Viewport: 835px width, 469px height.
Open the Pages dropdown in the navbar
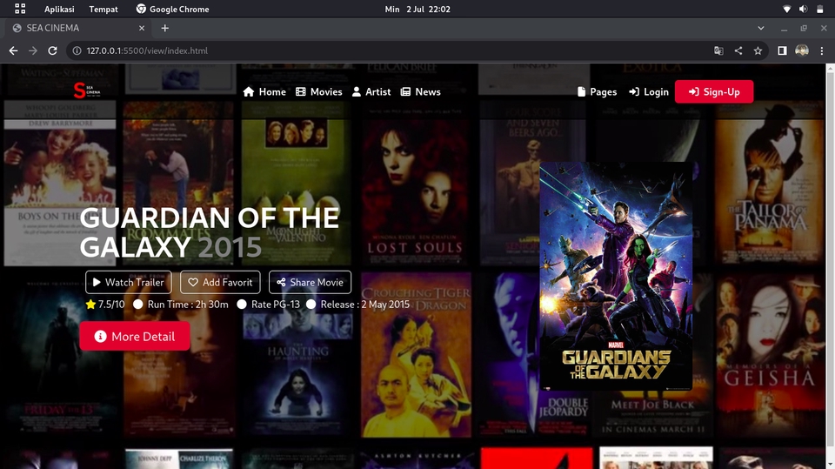tap(597, 91)
